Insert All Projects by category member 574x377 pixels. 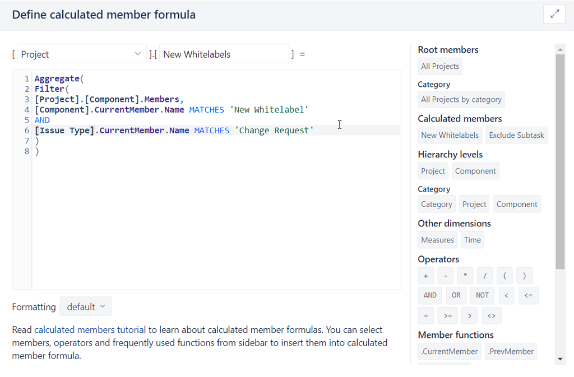[x=461, y=99]
